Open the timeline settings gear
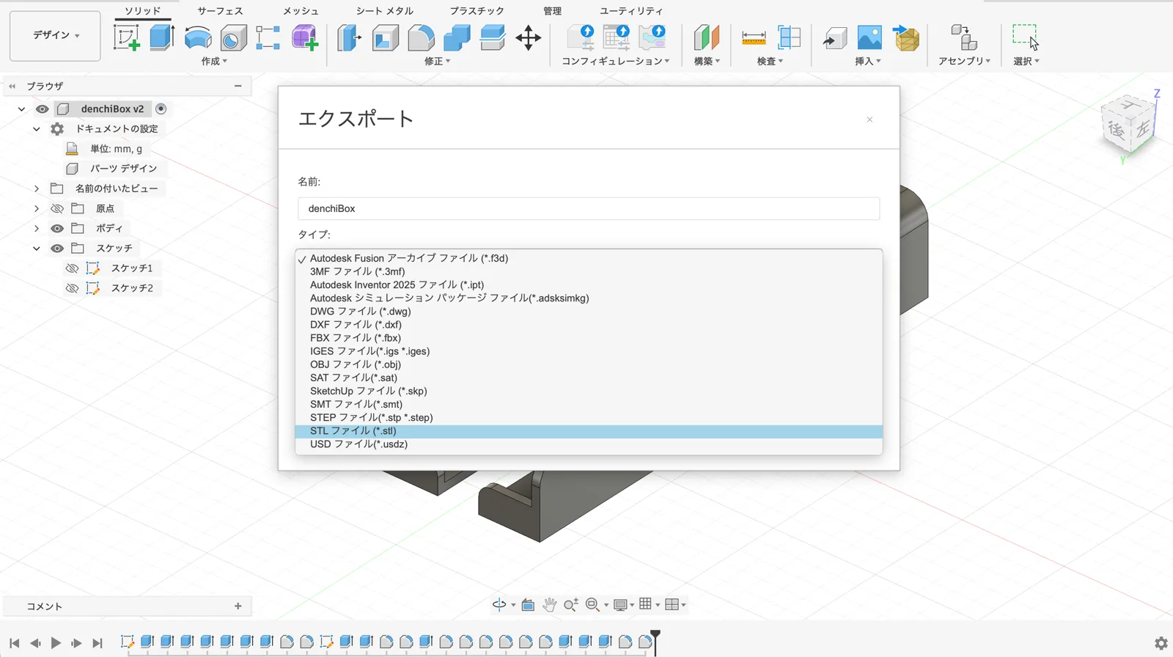 tap(1161, 643)
